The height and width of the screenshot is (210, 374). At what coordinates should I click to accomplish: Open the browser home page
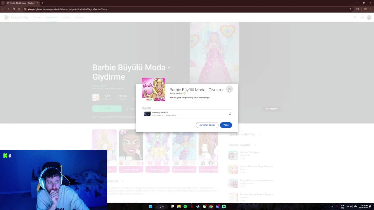pos(19,9)
